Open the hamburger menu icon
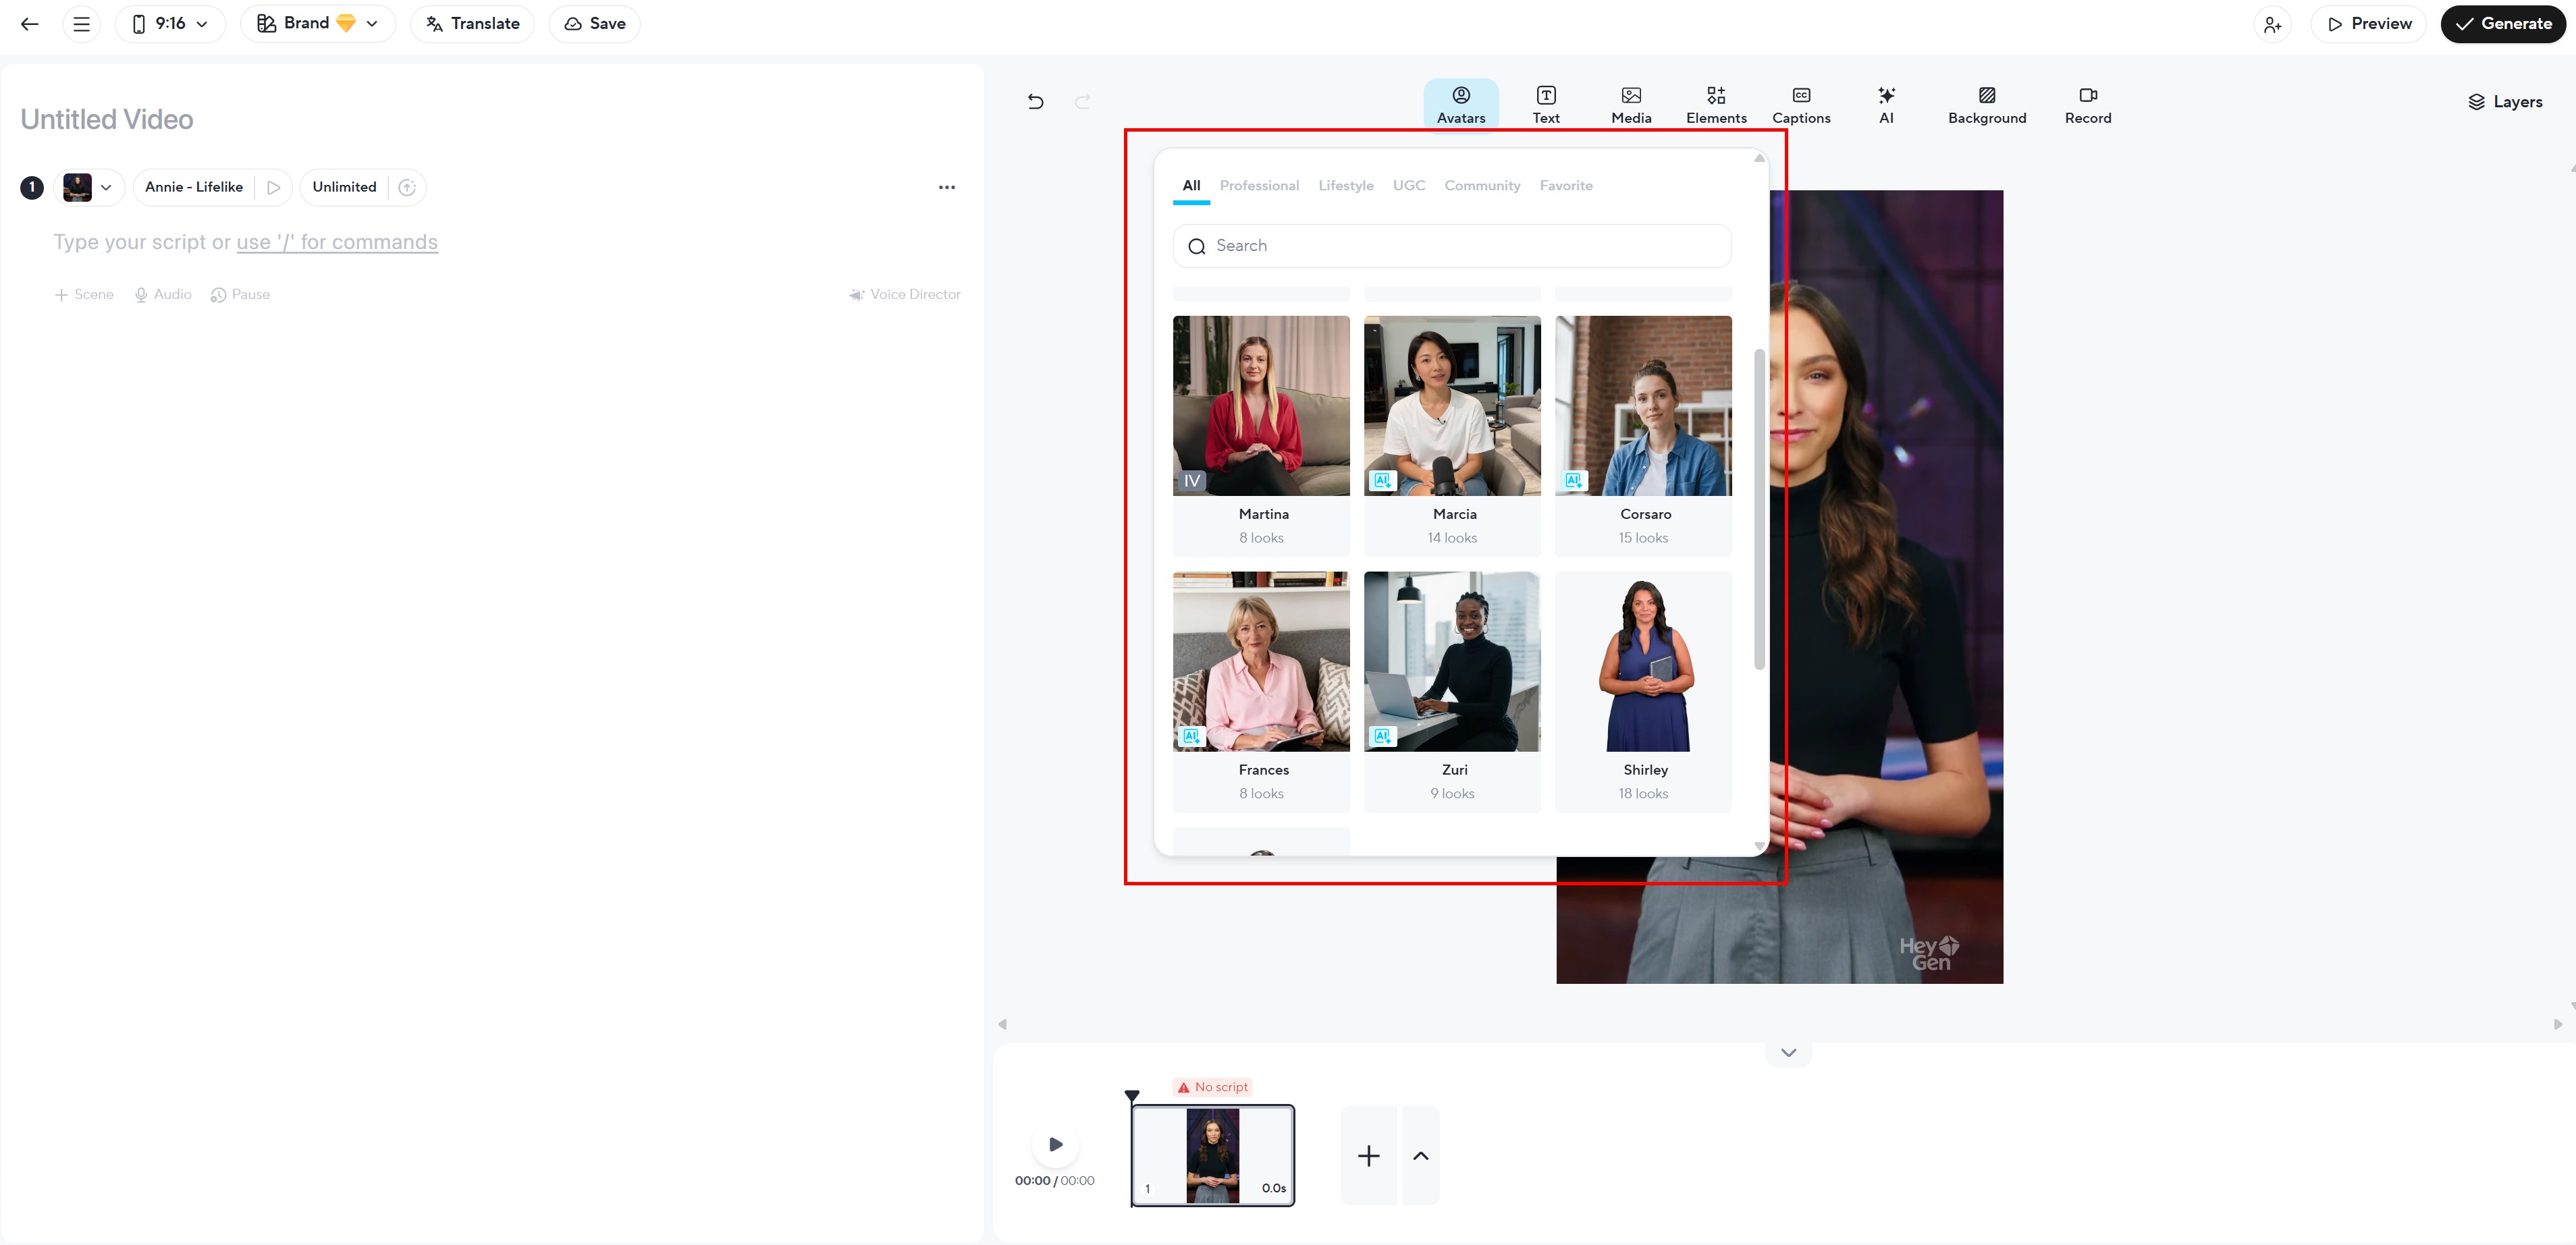The image size is (2576, 1245). 82,24
